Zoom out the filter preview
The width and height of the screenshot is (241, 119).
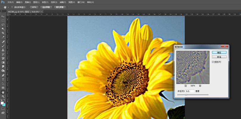186,86
